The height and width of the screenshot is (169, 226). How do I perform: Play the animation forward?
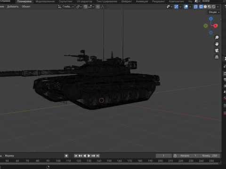click(x=89, y=156)
